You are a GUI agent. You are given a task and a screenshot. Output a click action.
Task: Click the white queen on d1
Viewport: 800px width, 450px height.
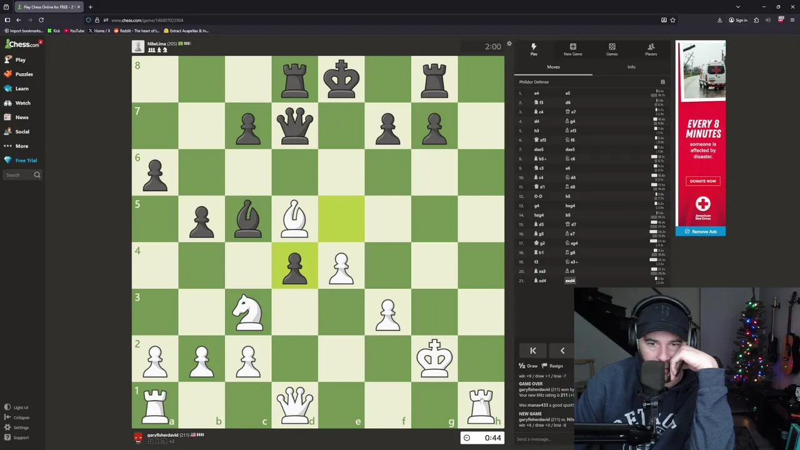(x=294, y=404)
